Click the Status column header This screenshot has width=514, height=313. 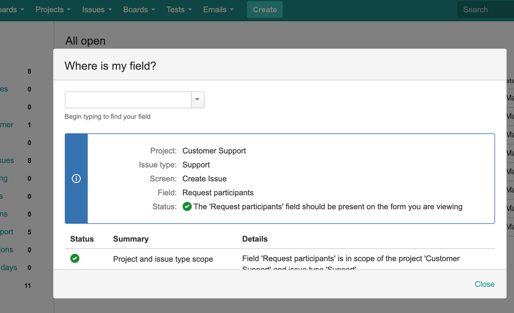(82, 239)
